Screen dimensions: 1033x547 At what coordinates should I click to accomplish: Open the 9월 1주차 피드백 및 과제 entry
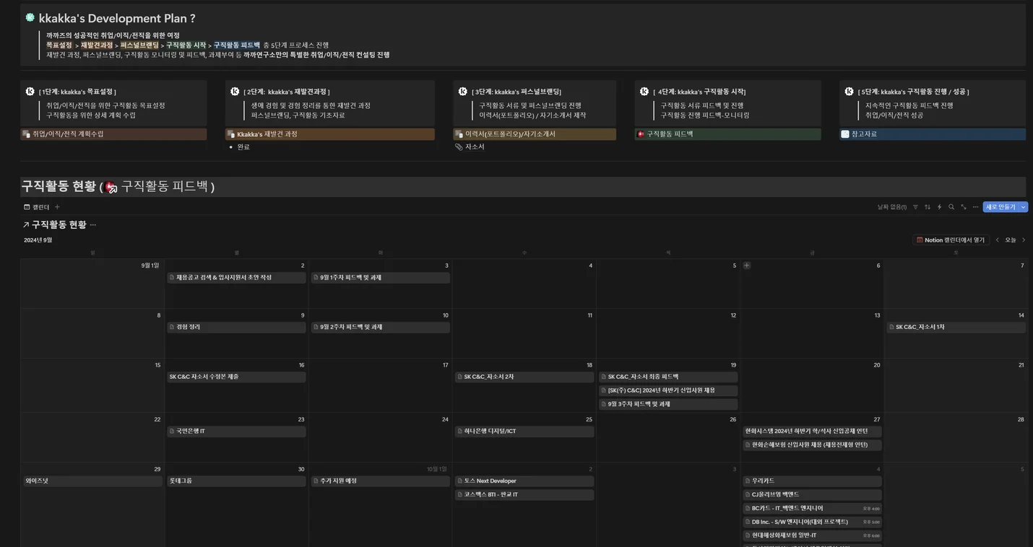[380, 278]
